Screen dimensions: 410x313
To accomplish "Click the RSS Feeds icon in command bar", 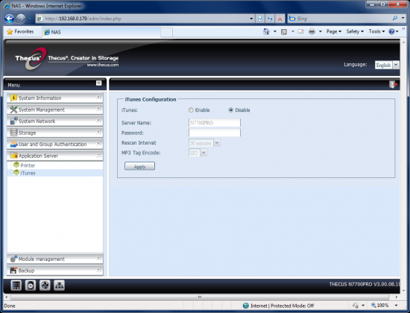I will 284,31.
